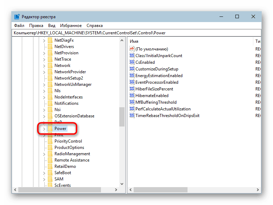The image size is (273, 205).
Task: Open the Избранное menu
Action: tap(71, 26)
